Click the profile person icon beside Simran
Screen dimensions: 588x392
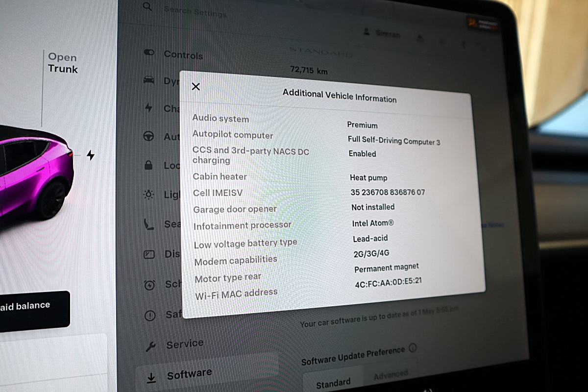tap(367, 31)
